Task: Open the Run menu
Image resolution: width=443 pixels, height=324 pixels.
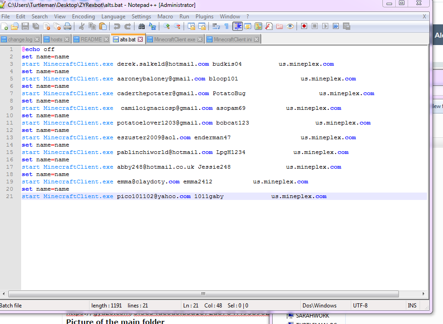Action: (184, 17)
